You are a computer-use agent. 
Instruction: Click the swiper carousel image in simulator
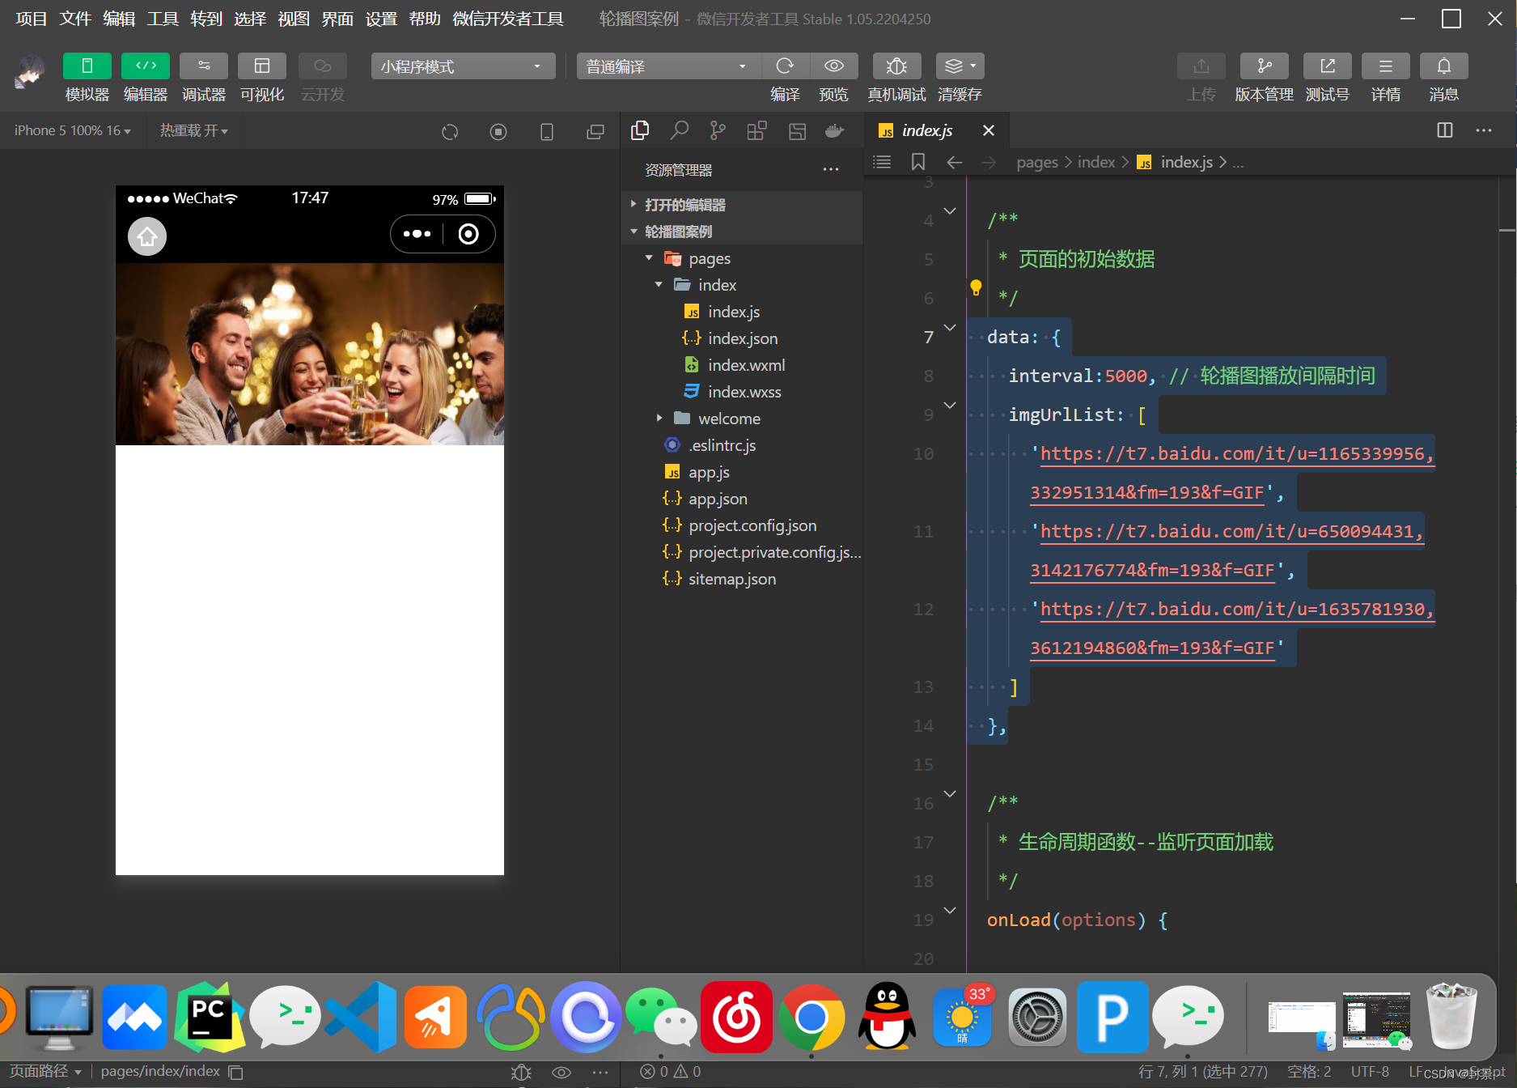[x=310, y=354]
